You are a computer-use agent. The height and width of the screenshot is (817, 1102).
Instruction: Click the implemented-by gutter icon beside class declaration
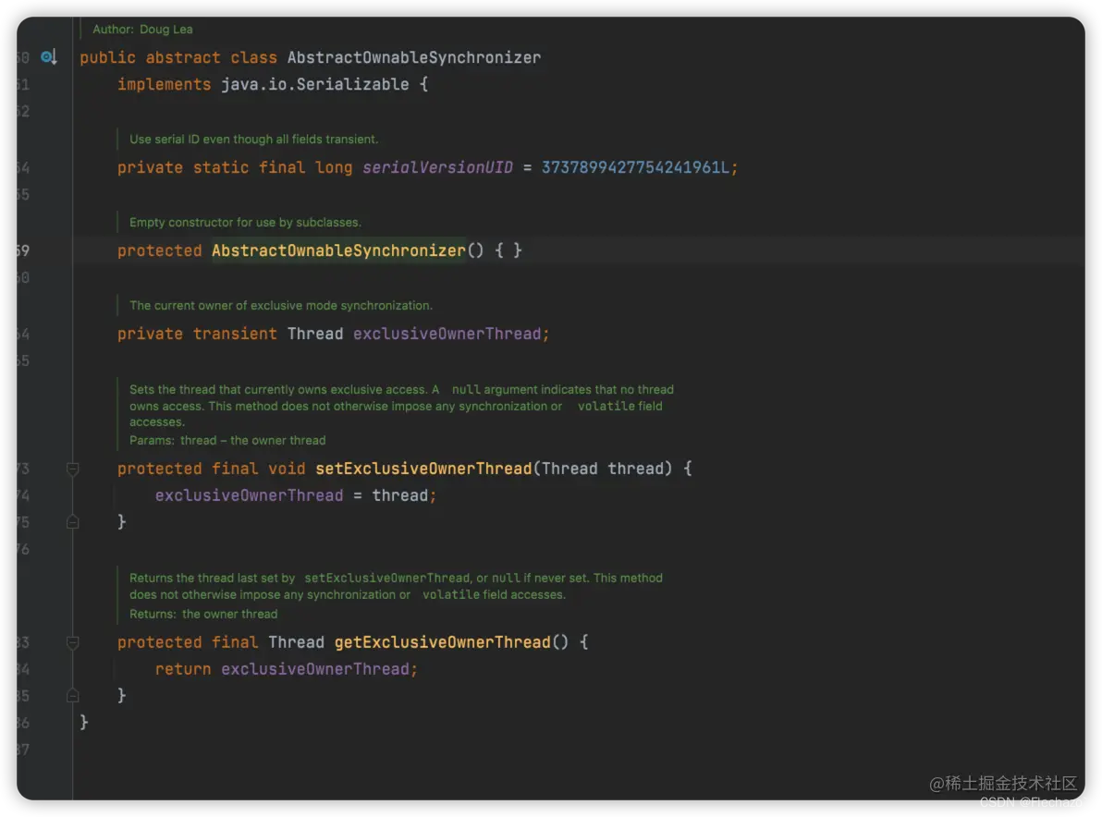pos(48,57)
